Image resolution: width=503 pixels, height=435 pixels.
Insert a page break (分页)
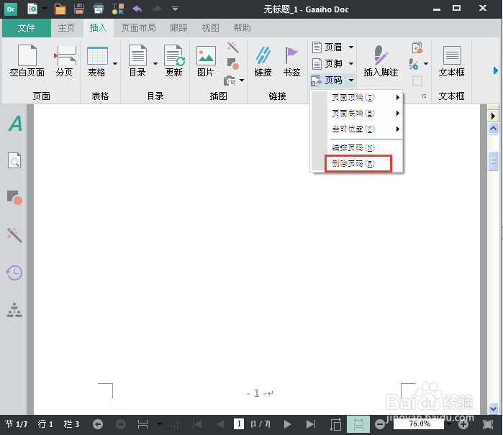65,61
